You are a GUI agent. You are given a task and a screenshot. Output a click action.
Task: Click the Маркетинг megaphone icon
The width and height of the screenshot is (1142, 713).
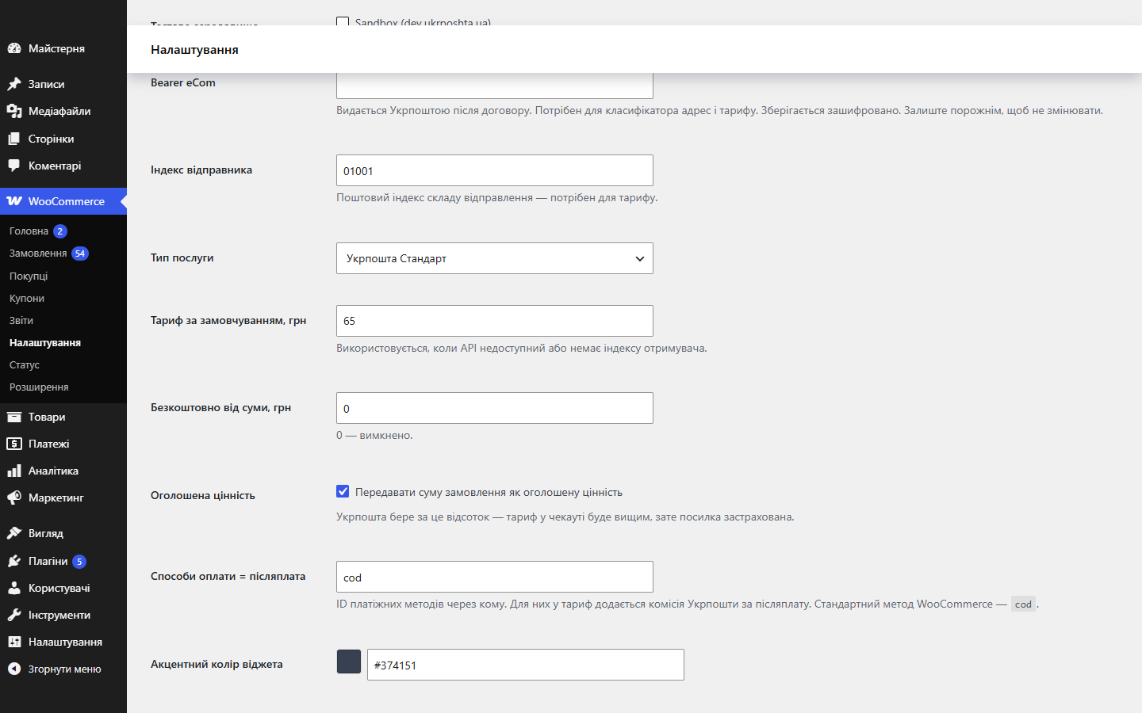point(14,498)
